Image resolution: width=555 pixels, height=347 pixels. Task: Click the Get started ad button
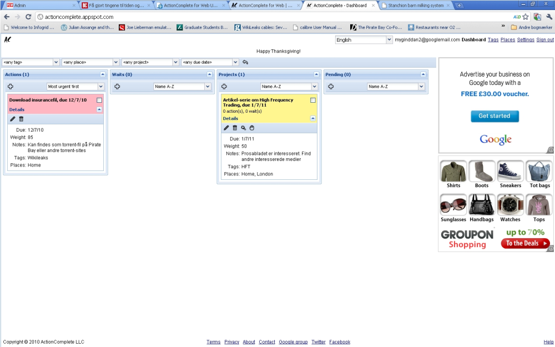[495, 116]
